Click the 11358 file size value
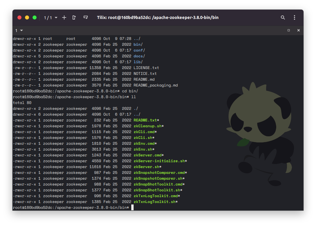Screen dimensions: 316x226 (95, 68)
